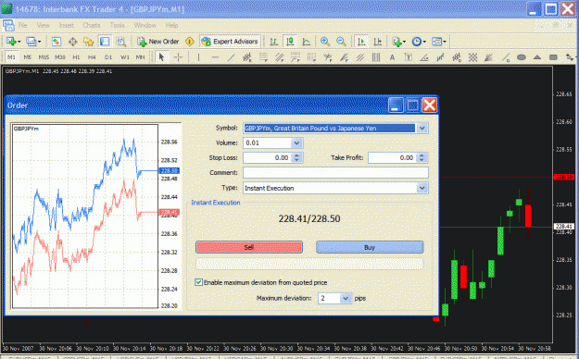Viewport: 579px width, 359px height.
Task: Switch to bar chart view icon
Action: pos(273,42)
